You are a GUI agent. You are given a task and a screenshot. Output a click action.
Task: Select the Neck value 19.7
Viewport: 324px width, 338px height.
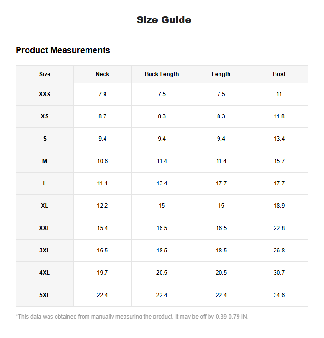coord(102,273)
